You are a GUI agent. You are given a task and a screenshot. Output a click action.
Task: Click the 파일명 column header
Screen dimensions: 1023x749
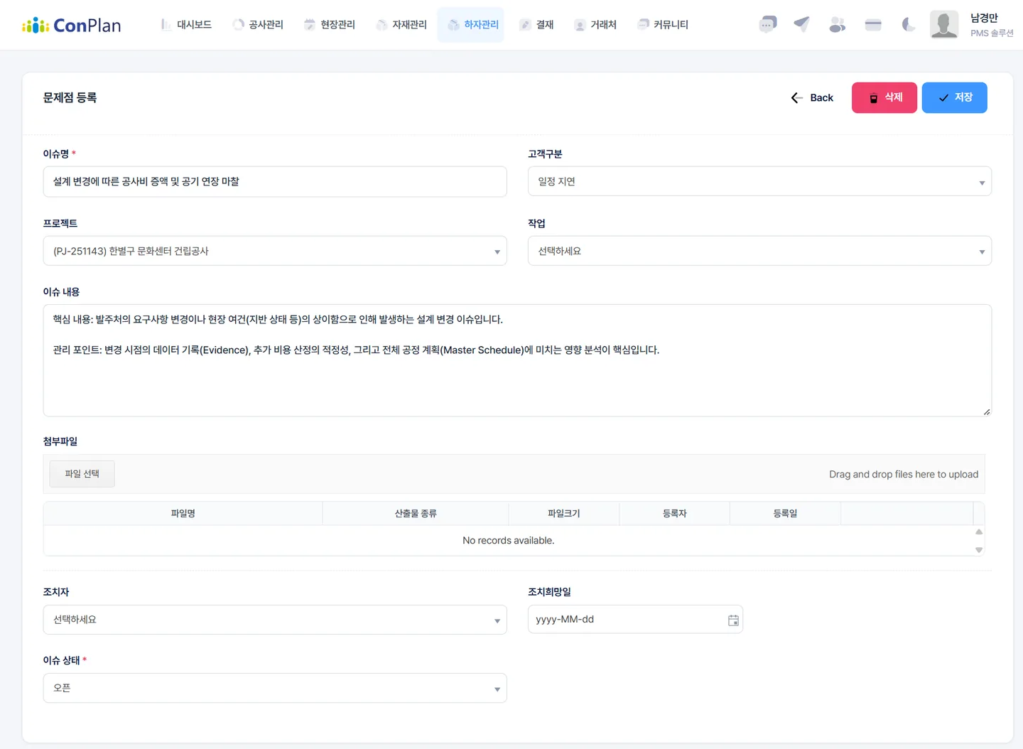[x=183, y=514]
